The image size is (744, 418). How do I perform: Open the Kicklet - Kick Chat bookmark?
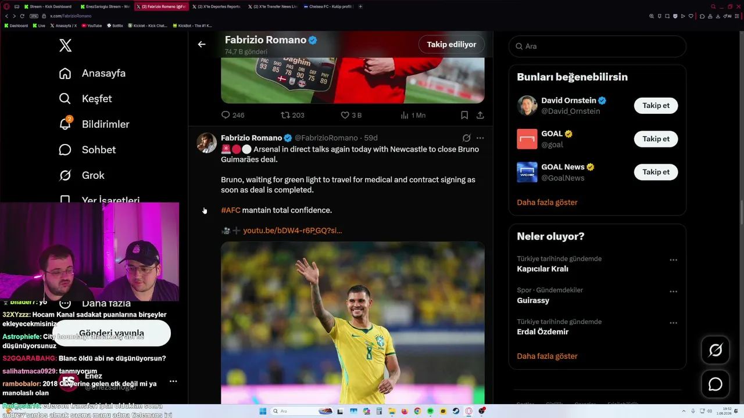pyautogui.click(x=147, y=26)
